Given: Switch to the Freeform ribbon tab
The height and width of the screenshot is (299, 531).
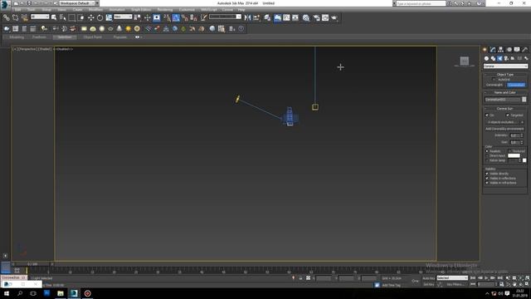Looking at the screenshot, I should 39,37.
